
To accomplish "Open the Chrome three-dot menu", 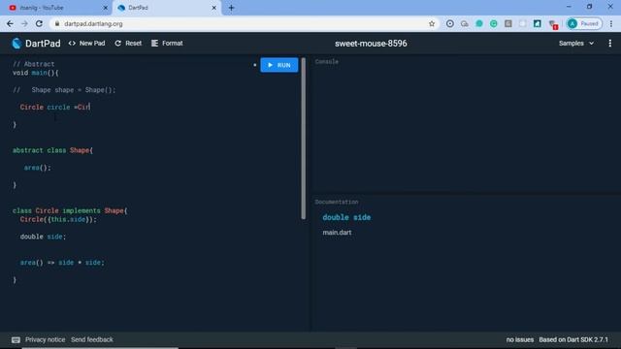I will (x=611, y=23).
